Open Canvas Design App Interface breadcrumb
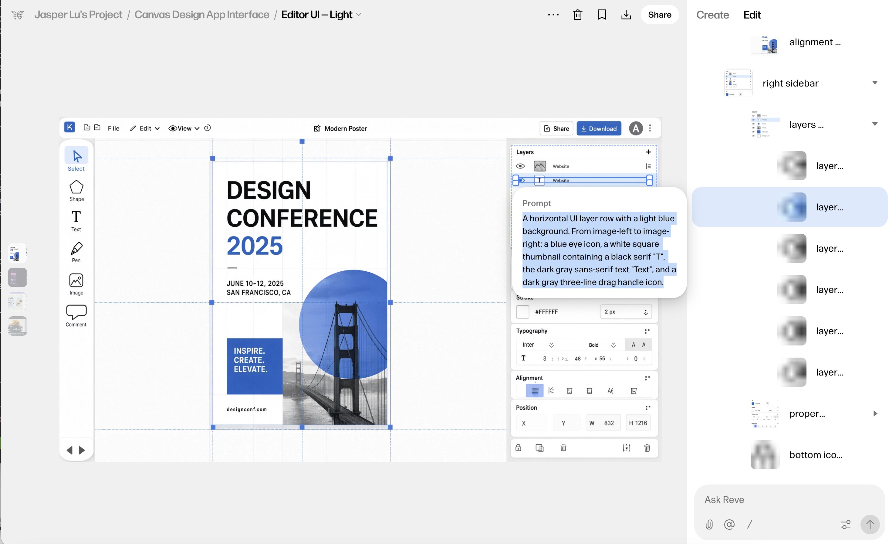Image resolution: width=889 pixels, height=544 pixels. tap(202, 15)
